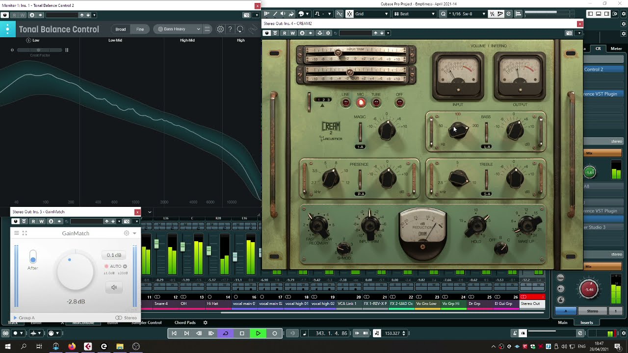Click the Record transport button

(275, 333)
